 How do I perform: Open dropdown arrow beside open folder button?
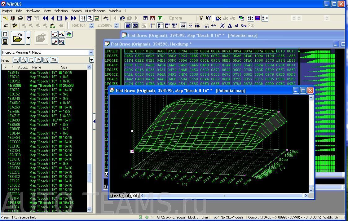[28, 38]
